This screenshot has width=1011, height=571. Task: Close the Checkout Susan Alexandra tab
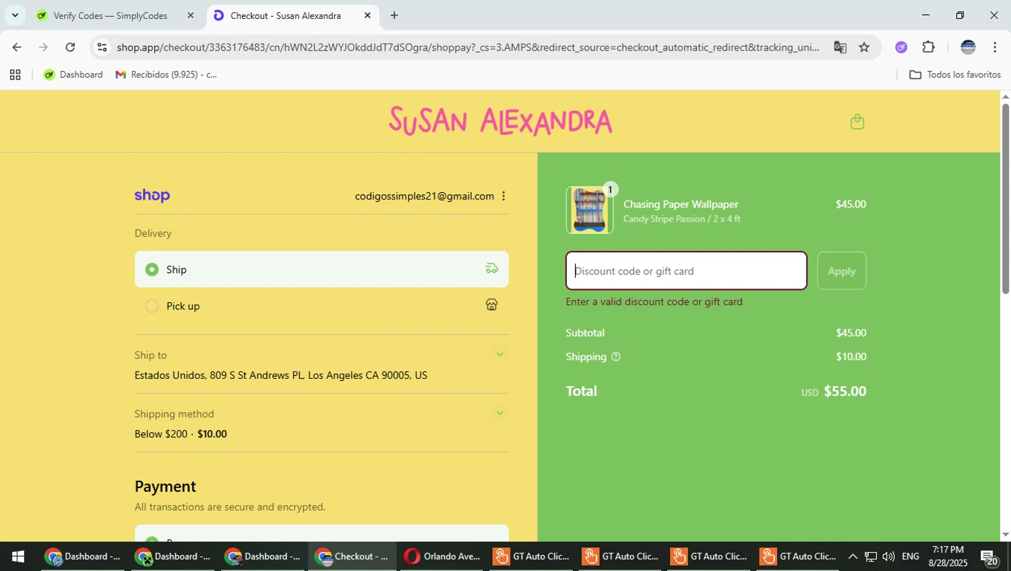tap(367, 16)
